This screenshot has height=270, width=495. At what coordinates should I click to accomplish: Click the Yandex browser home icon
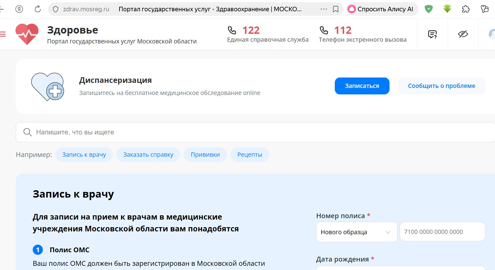[x=19, y=9]
